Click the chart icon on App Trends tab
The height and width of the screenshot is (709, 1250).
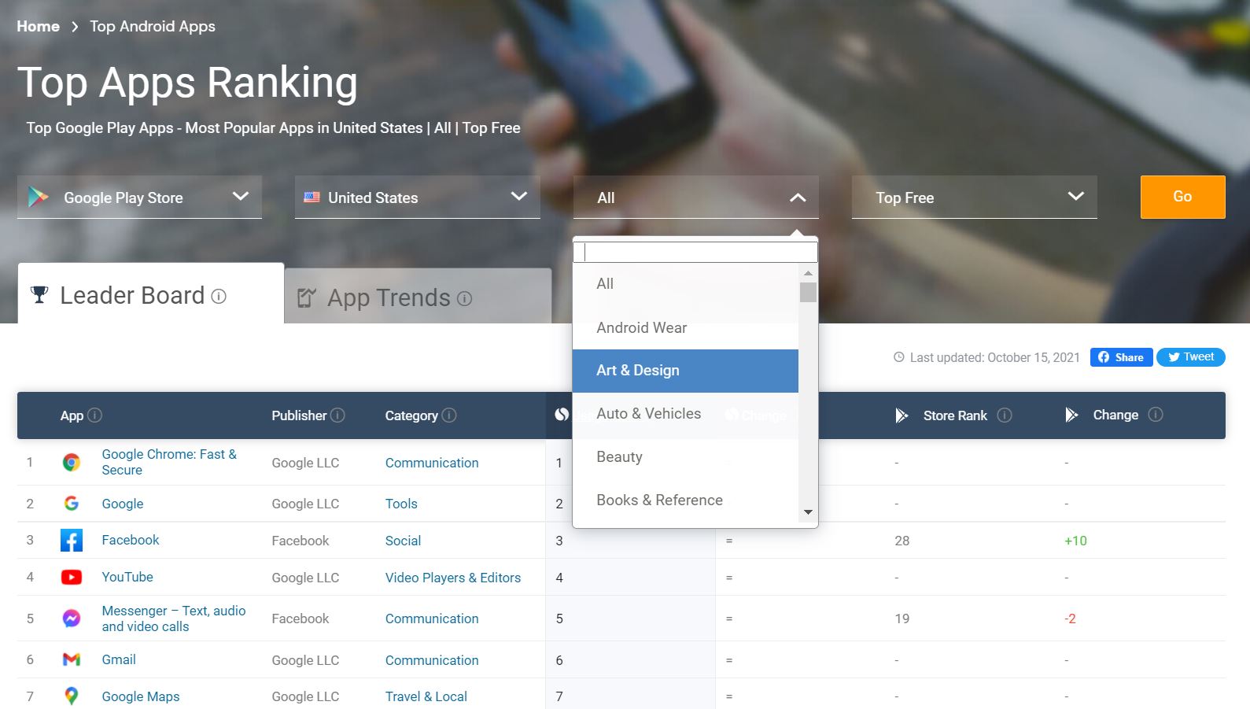(307, 297)
